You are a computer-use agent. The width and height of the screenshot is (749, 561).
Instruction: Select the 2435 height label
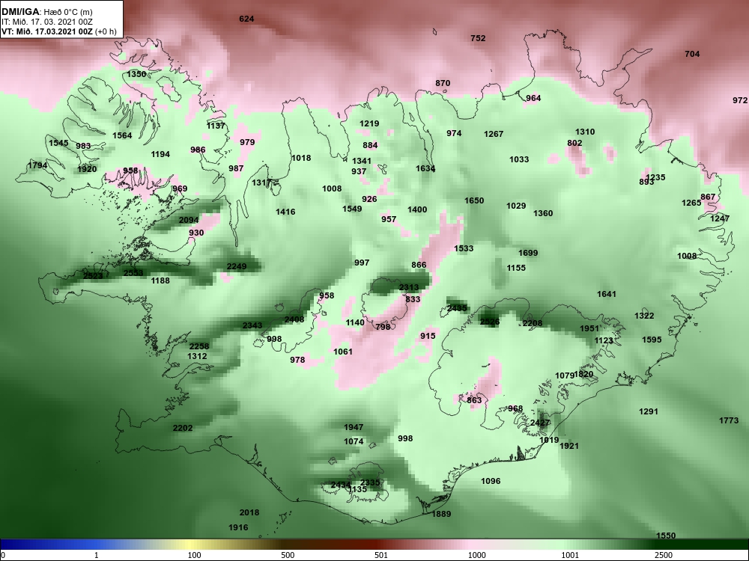click(x=457, y=308)
